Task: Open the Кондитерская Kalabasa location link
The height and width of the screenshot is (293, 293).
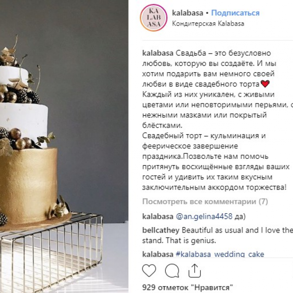Action: [x=208, y=23]
